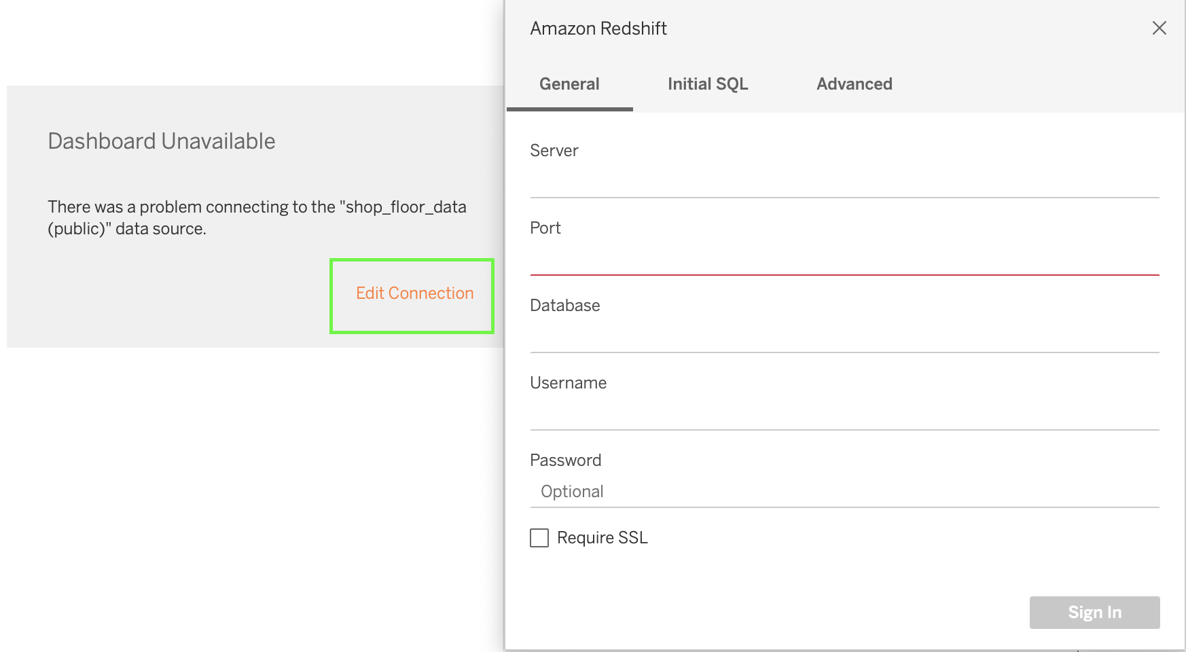Image resolution: width=1186 pixels, height=652 pixels.
Task: Click the Amazon Redshift dialog title
Action: tap(598, 29)
